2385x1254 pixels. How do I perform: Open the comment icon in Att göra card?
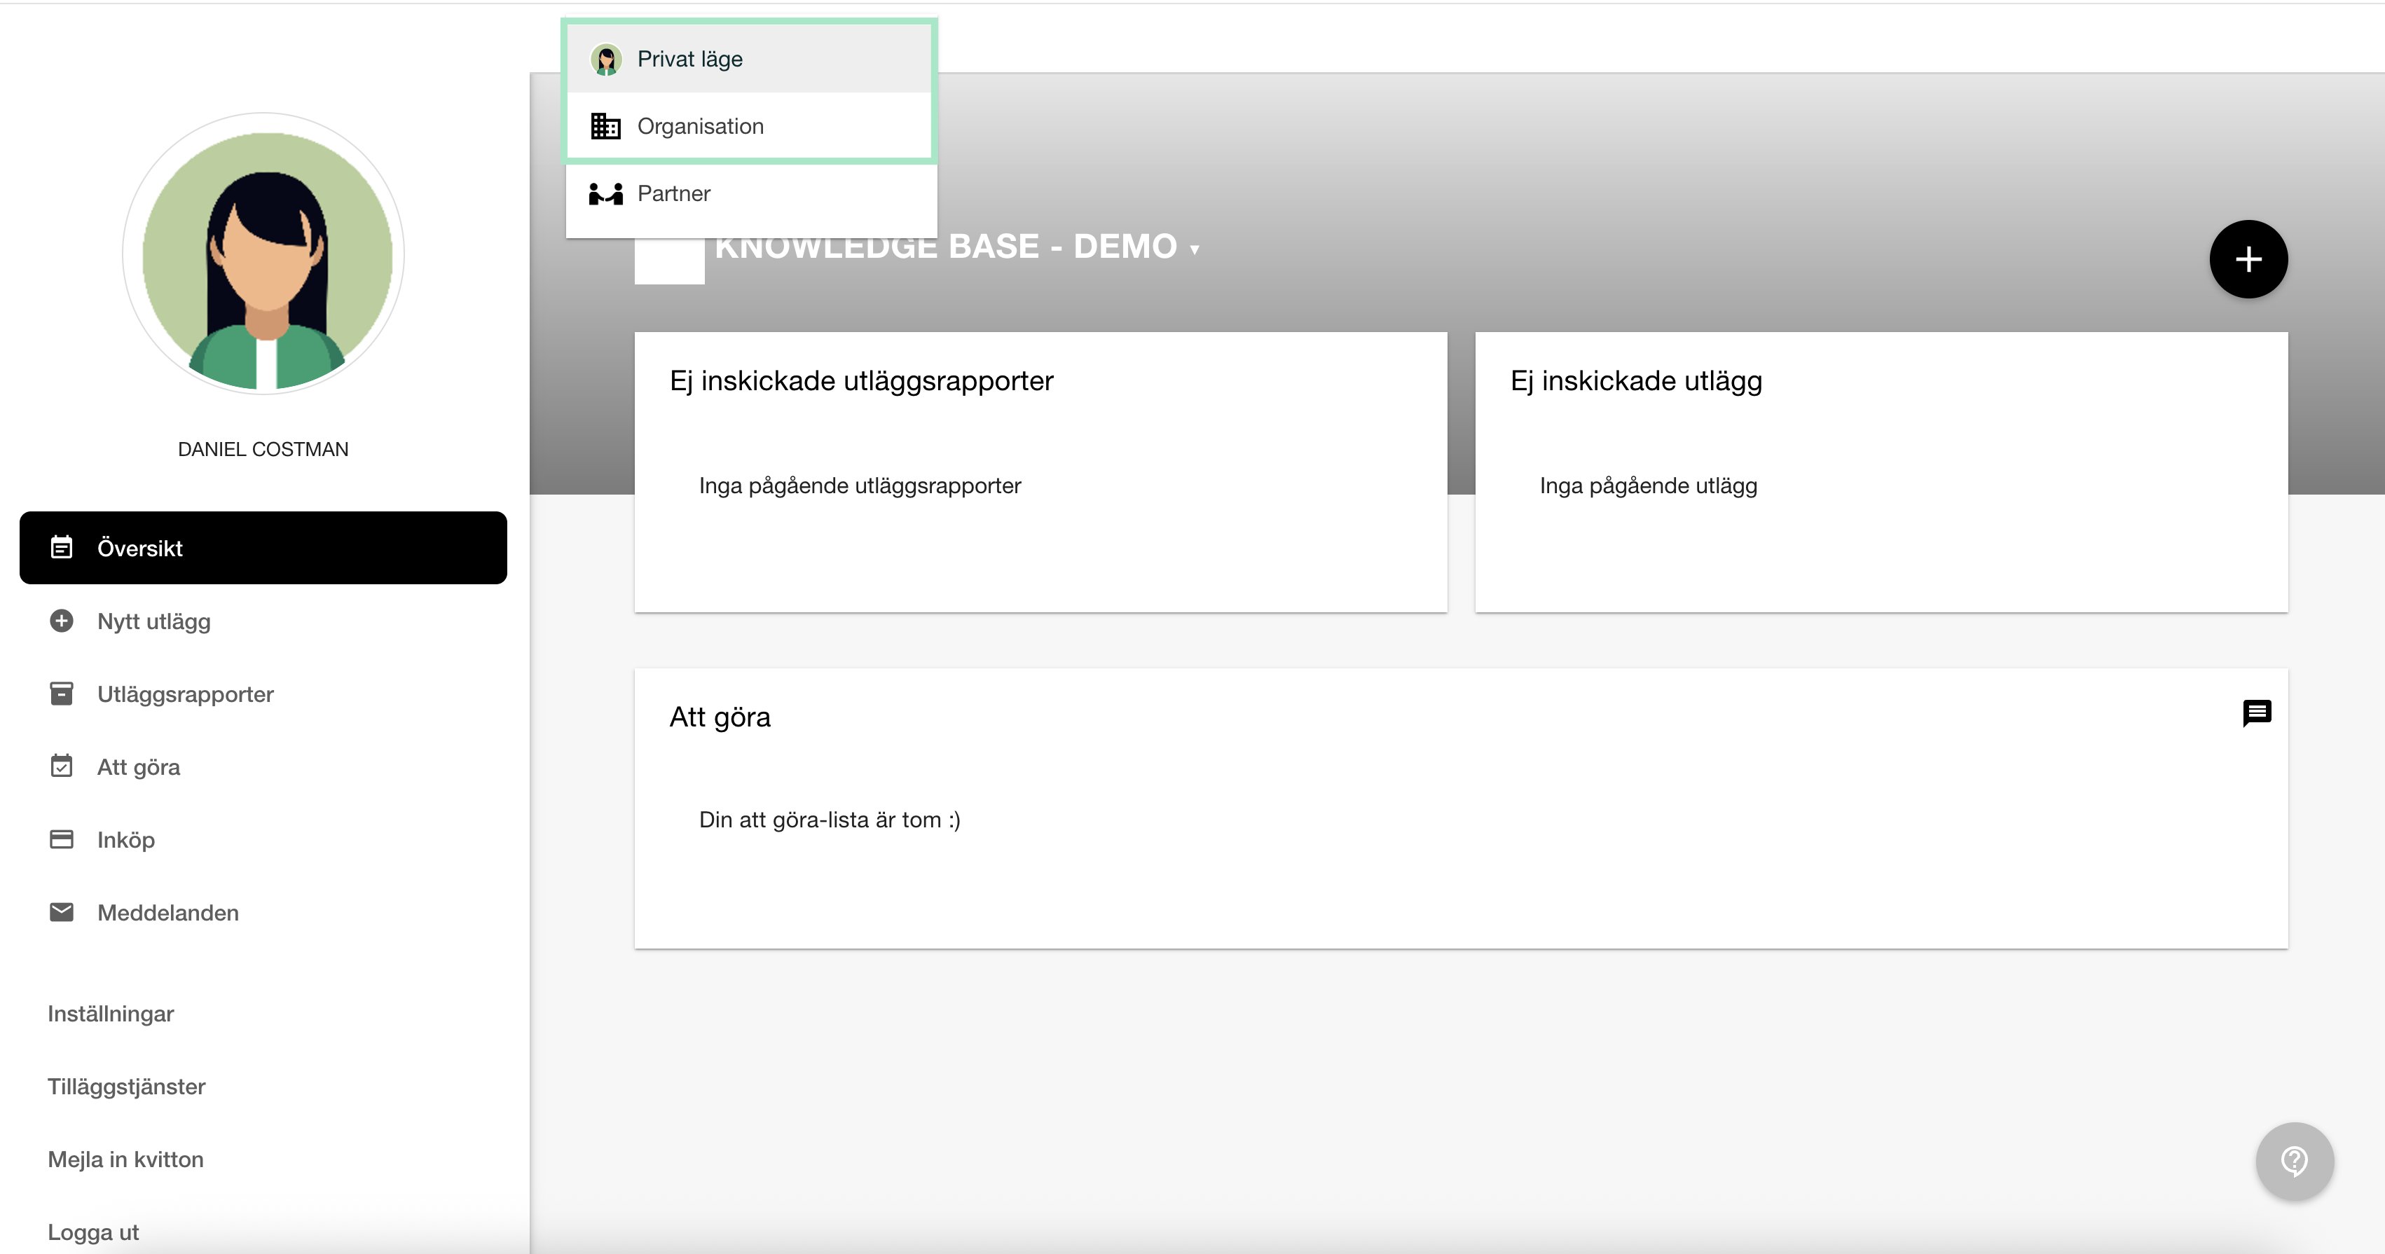coord(2256,712)
